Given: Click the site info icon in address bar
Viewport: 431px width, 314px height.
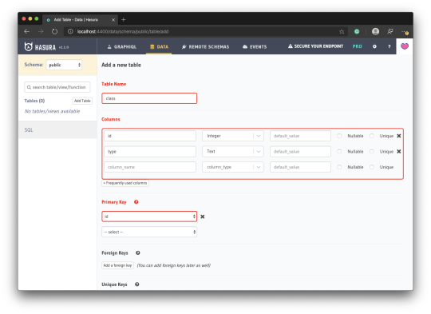Looking at the screenshot, I should (70, 32).
